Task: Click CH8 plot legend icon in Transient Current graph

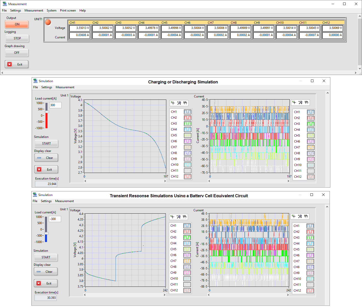Action: coord(310,267)
